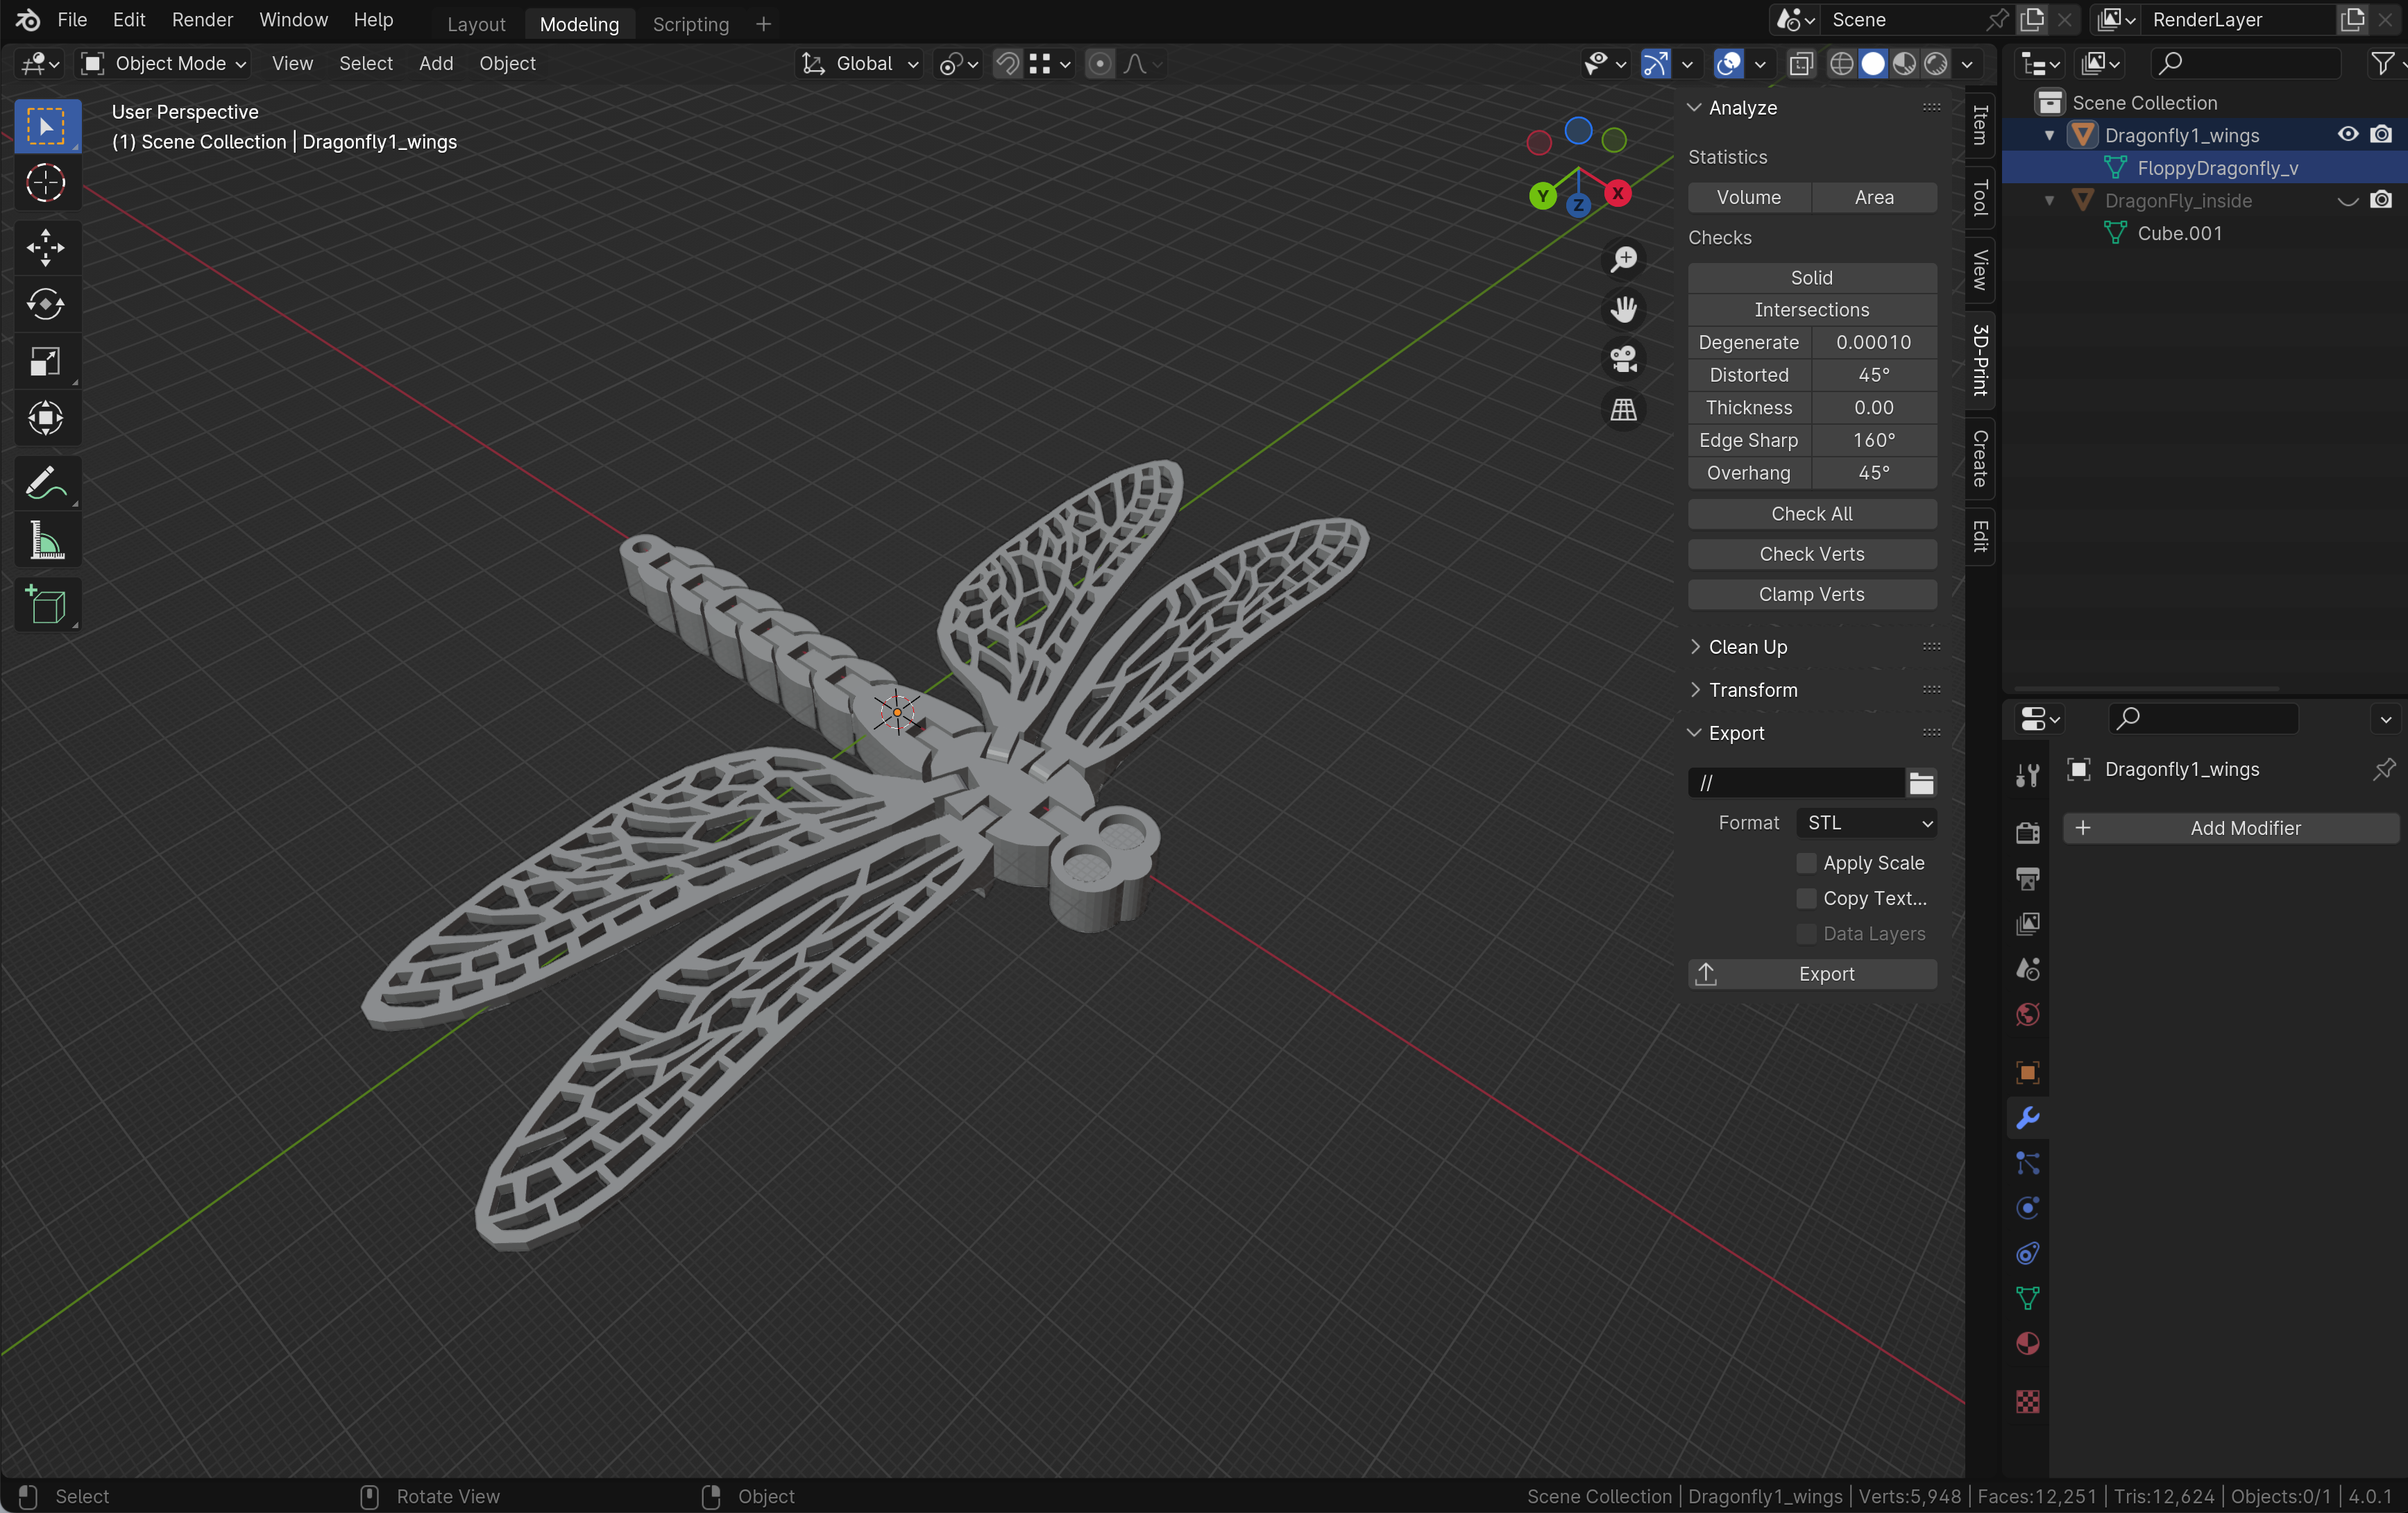
Task: Pick the Rotate tool
Action: [45, 304]
